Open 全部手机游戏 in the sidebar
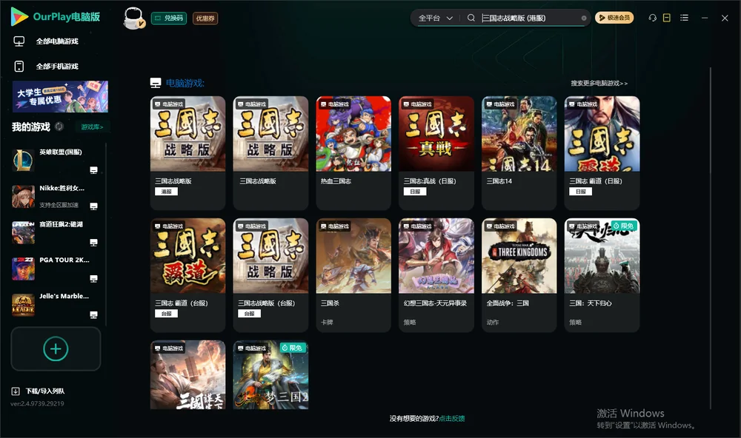Screen dimensions: 741x438 [x=57, y=67]
